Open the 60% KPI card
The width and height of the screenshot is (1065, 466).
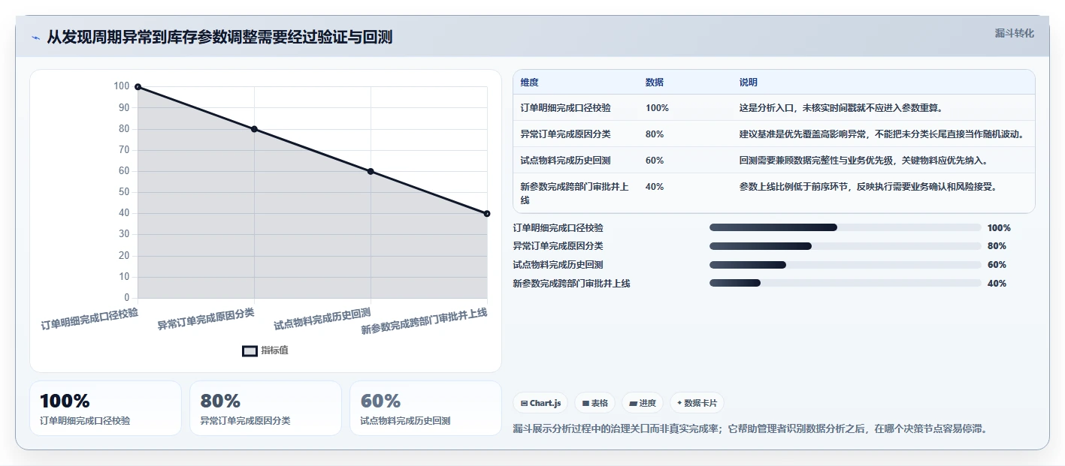point(425,408)
